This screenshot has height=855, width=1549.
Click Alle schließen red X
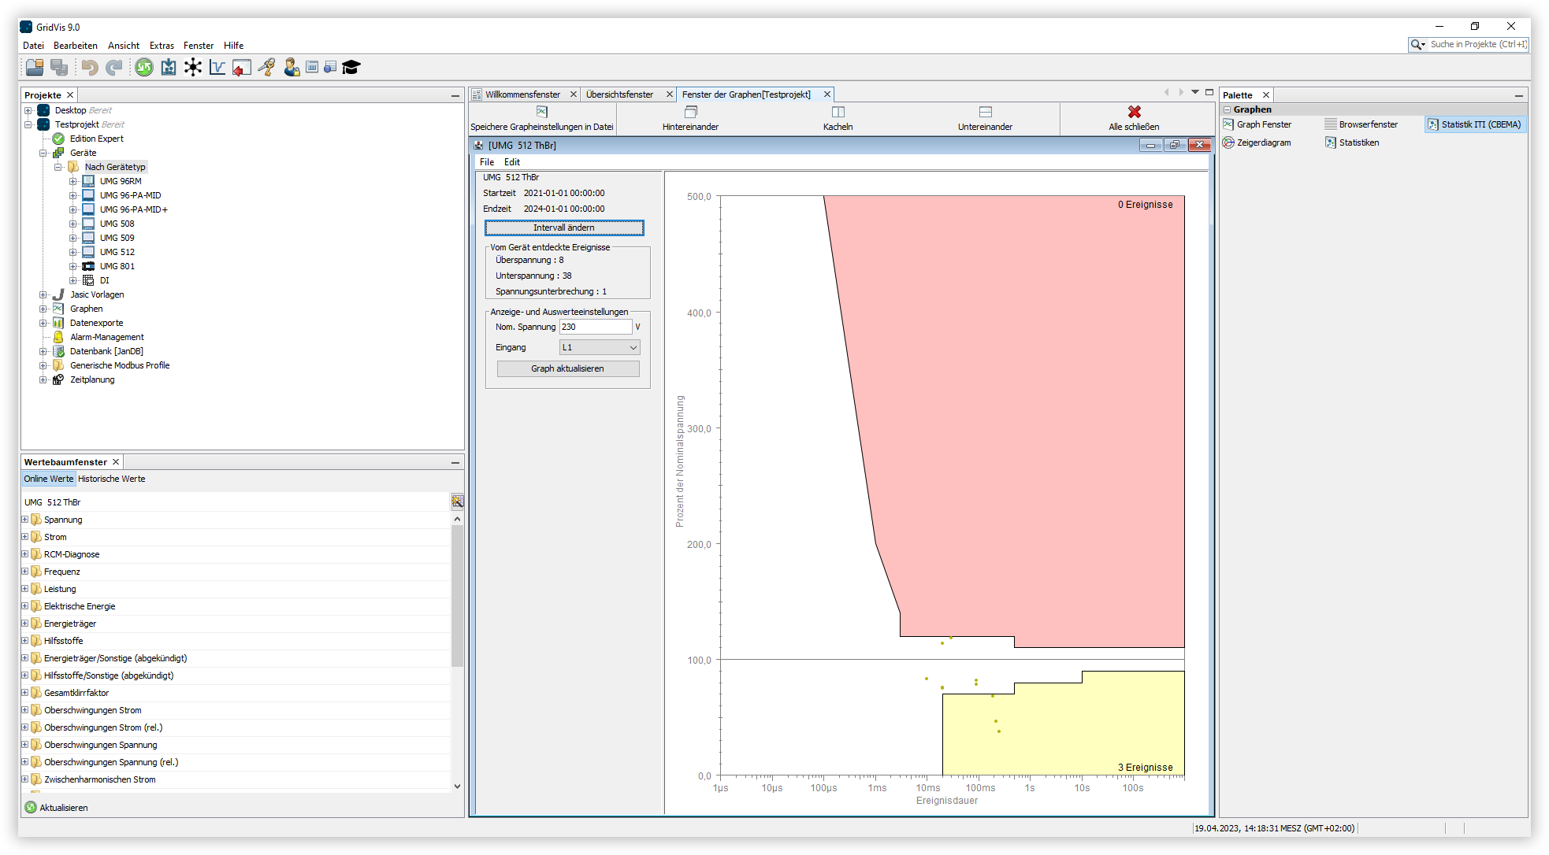[x=1135, y=119]
